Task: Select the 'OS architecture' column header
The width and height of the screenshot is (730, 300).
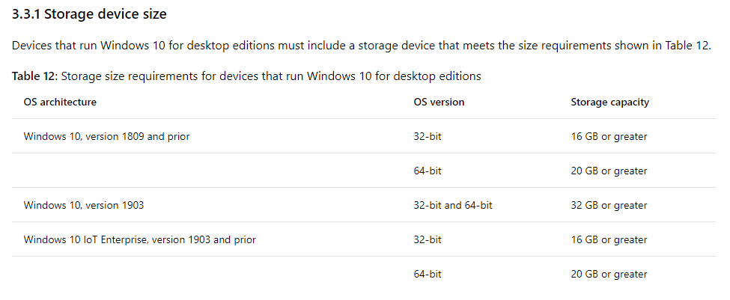Action: [x=60, y=102]
